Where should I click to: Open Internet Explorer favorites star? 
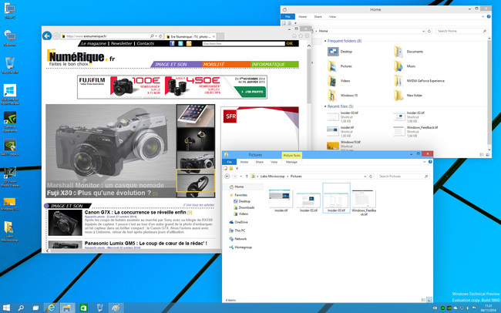pos(301,36)
